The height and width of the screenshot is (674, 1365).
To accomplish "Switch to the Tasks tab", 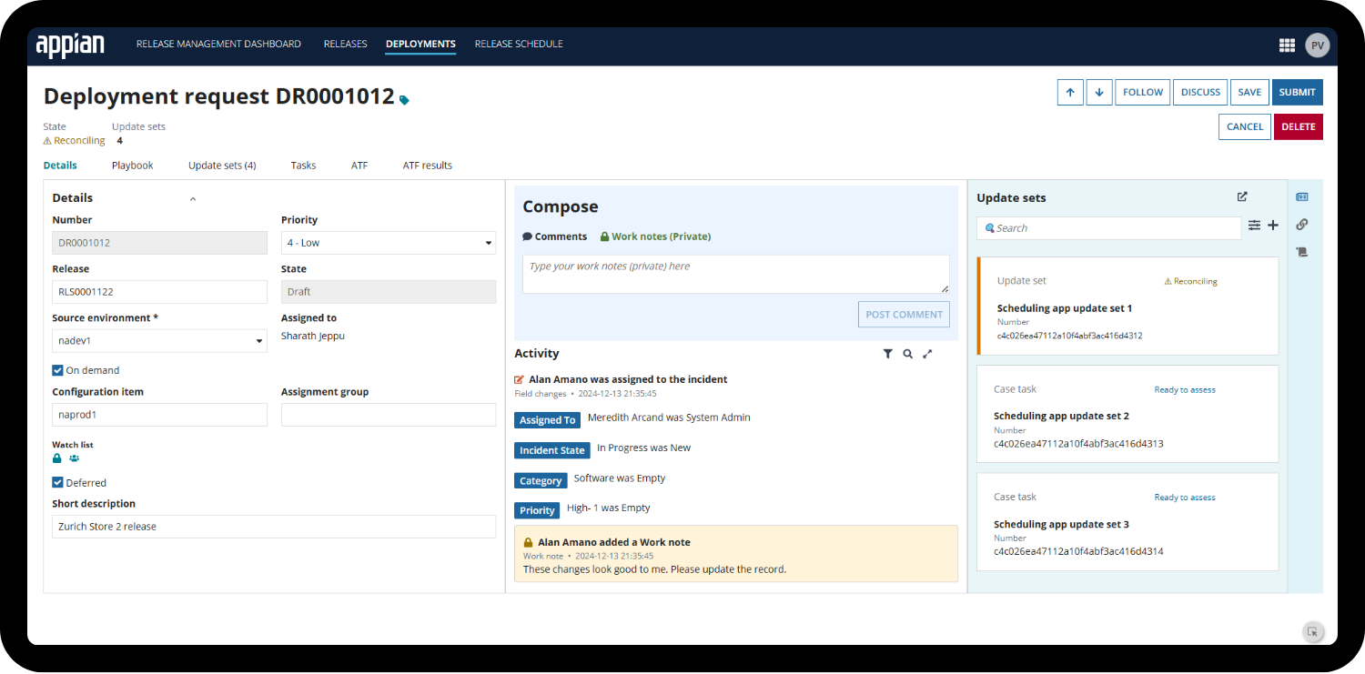I will [304, 166].
